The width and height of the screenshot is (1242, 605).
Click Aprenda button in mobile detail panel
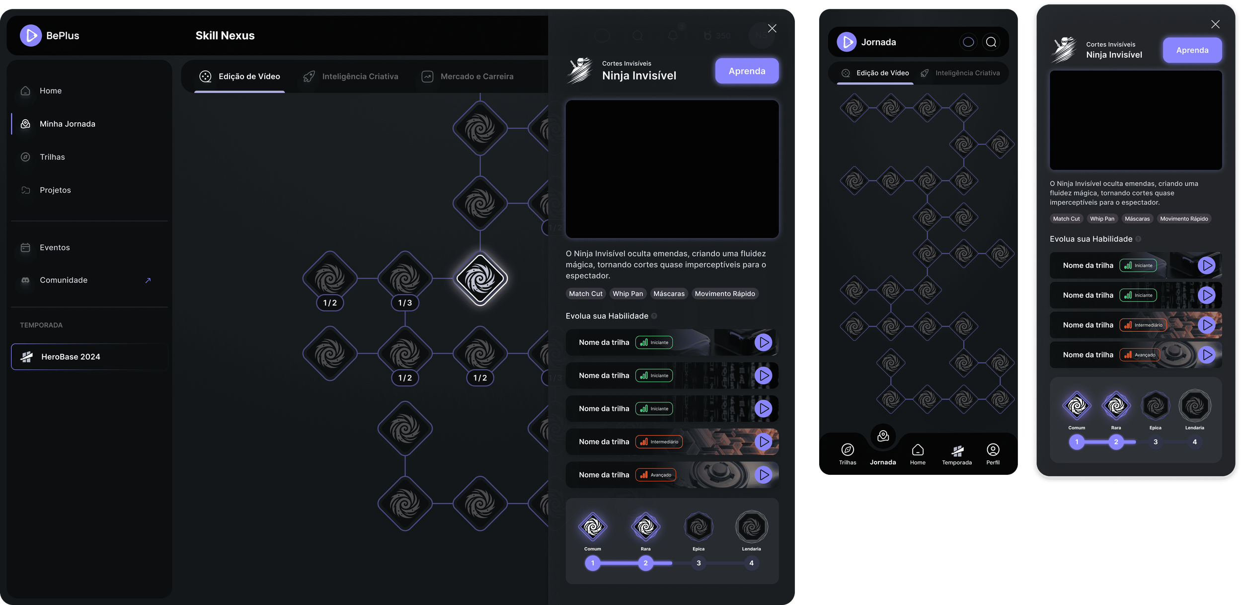pyautogui.click(x=1192, y=50)
